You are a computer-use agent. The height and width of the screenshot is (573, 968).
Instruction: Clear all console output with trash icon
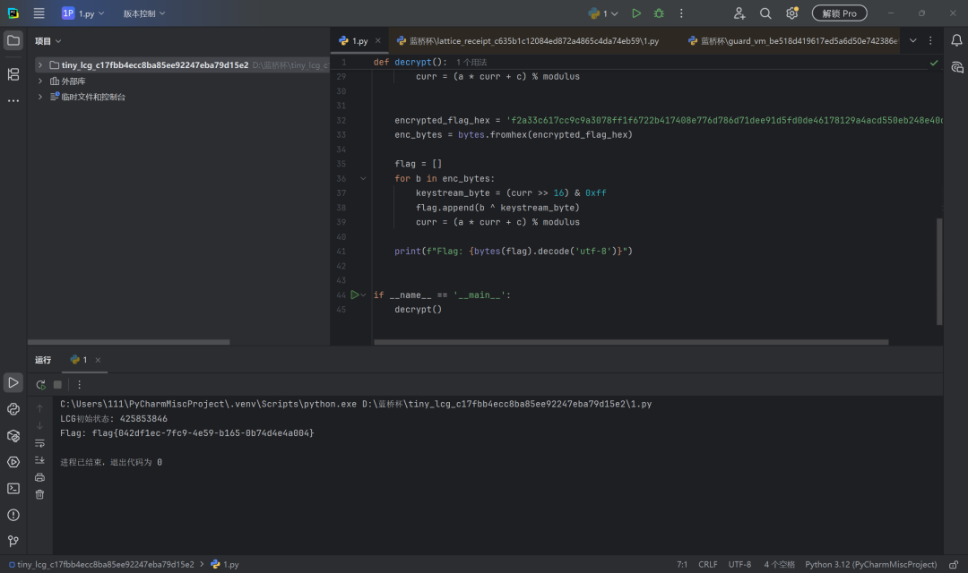point(39,495)
